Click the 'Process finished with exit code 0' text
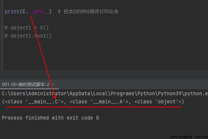The width and height of the screenshot is (208, 139). coord(50,118)
